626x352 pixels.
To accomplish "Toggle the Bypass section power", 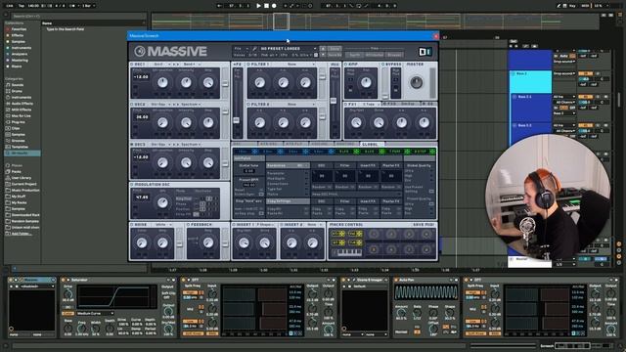I will point(382,65).
